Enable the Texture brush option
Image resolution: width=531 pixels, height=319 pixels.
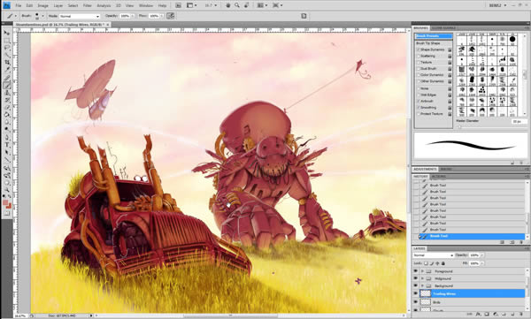419,63
